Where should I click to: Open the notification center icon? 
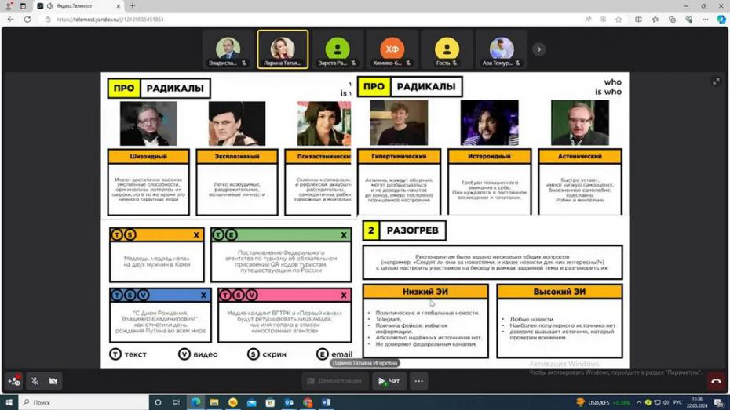719,402
